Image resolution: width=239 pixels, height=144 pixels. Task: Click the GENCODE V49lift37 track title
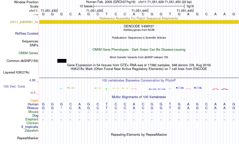pos(139,26)
